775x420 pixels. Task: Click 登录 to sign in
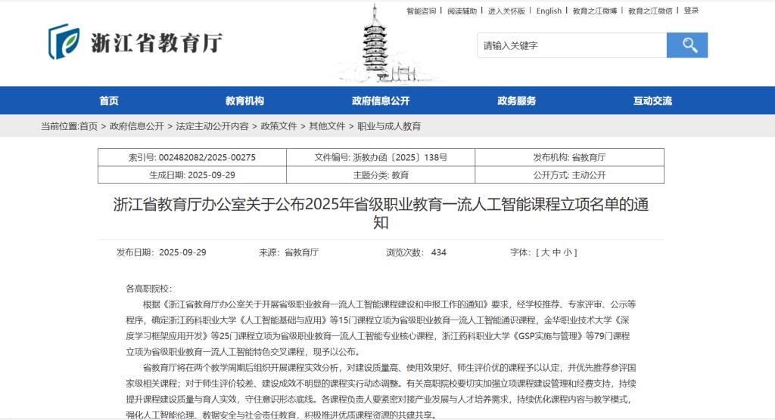[x=691, y=11]
